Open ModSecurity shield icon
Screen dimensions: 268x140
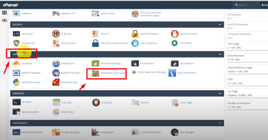[x=16, y=43]
